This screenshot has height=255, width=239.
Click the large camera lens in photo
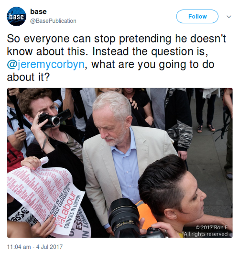124,217
